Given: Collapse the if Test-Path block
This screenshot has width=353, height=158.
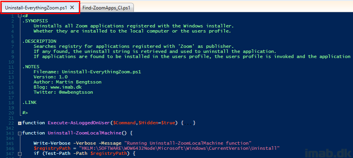Looking at the screenshot, I should point(20,154).
